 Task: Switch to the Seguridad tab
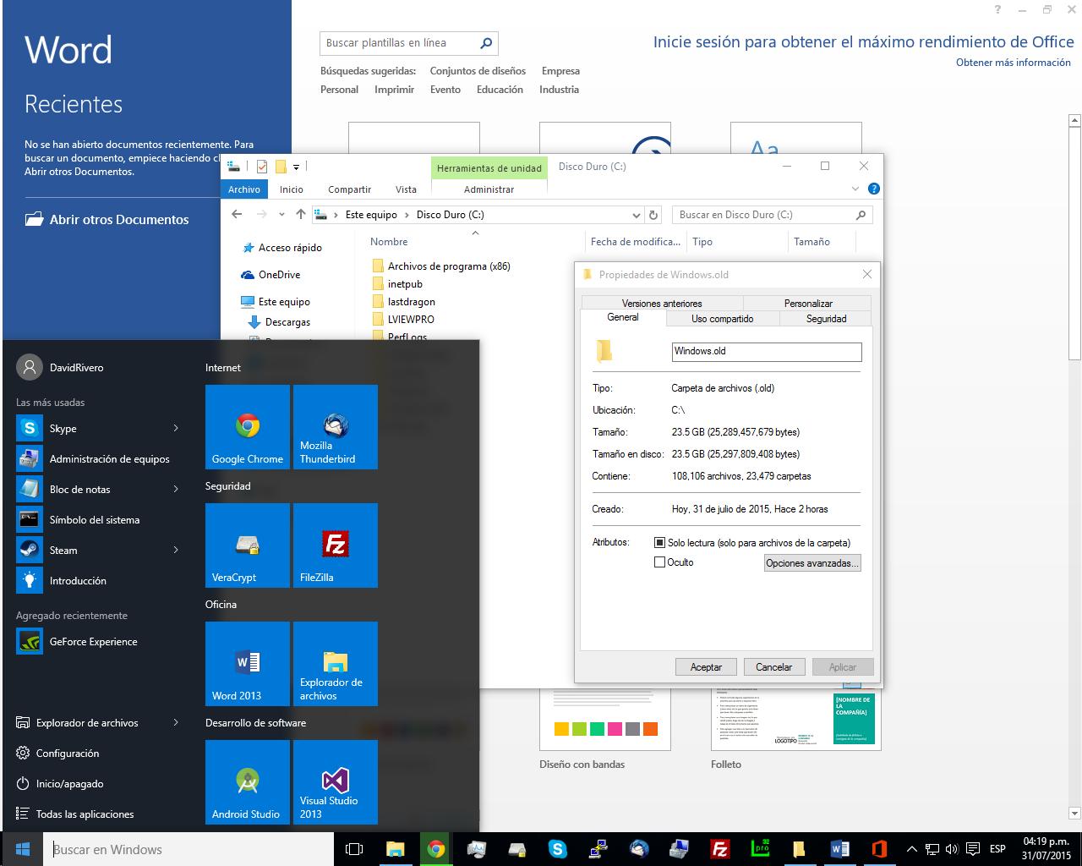[x=826, y=319]
